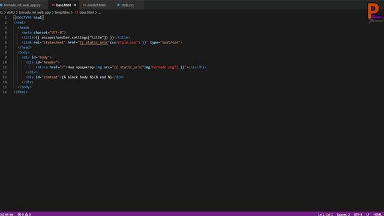
Task: Click the escape(handler.settings title expression
Action: tap(75, 37)
